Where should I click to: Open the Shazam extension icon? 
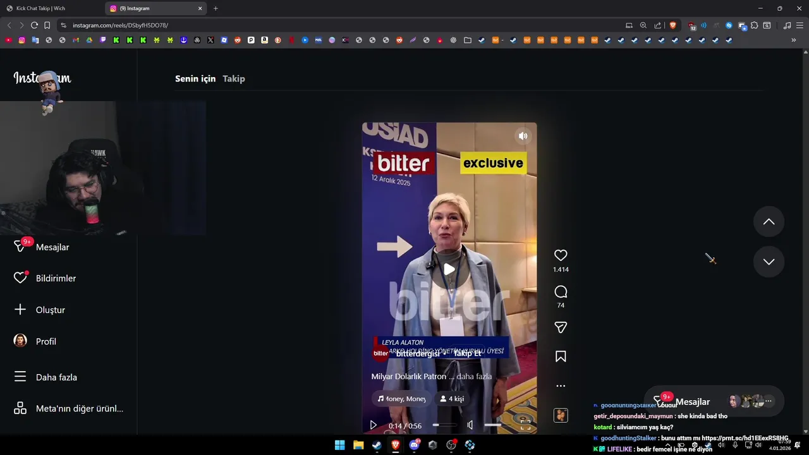729,25
